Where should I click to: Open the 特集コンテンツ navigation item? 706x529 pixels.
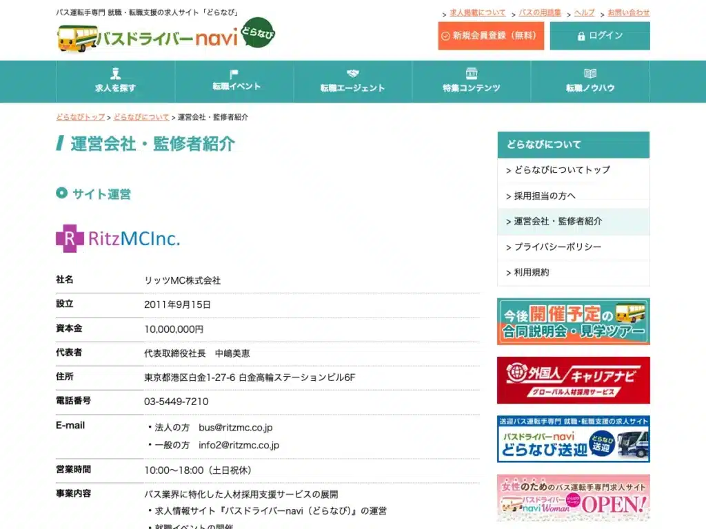pyautogui.click(x=472, y=81)
